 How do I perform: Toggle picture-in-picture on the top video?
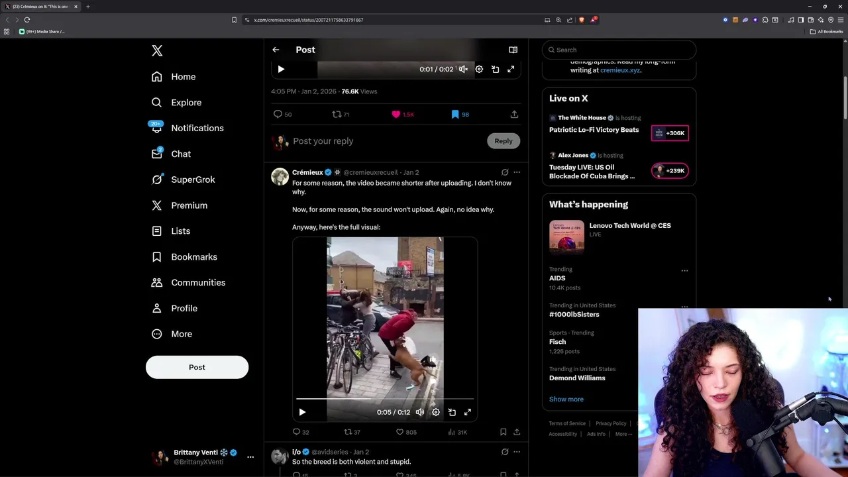click(495, 69)
